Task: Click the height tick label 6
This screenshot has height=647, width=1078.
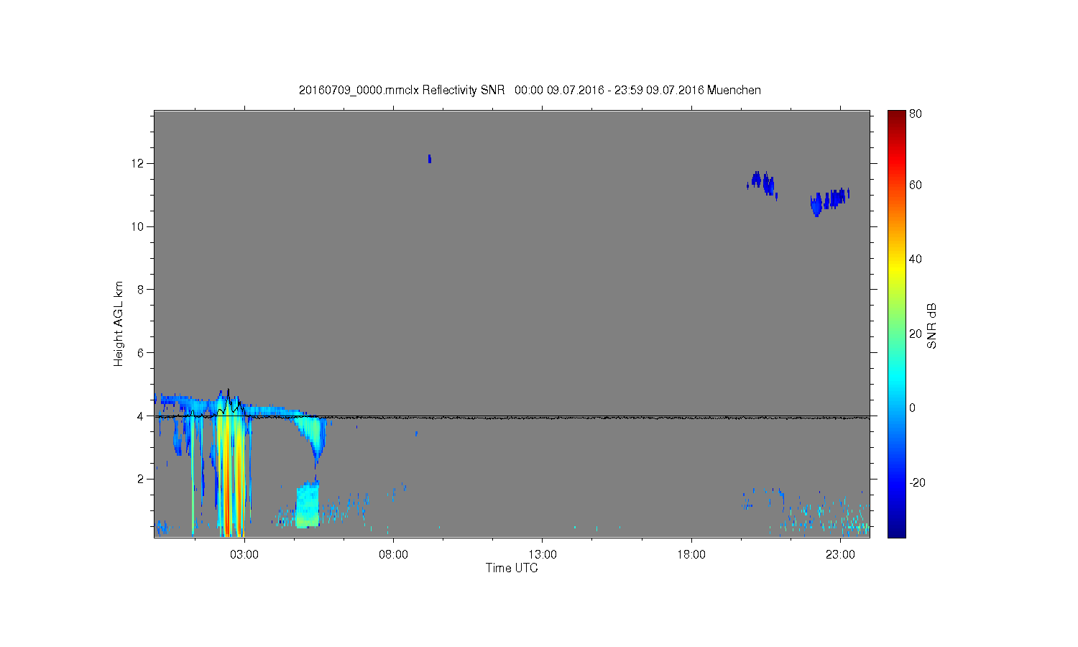Action: click(141, 352)
